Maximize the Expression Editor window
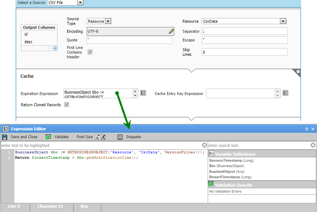 [307, 129]
